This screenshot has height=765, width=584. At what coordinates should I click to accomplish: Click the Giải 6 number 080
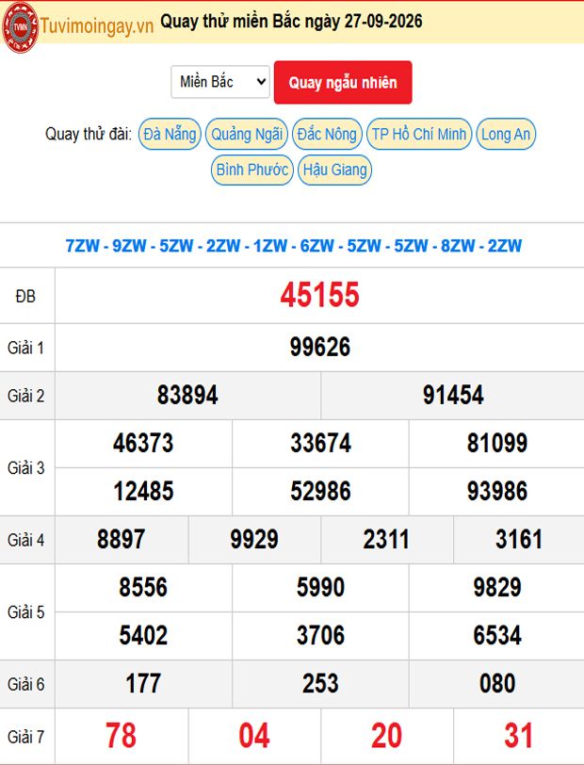click(x=497, y=683)
